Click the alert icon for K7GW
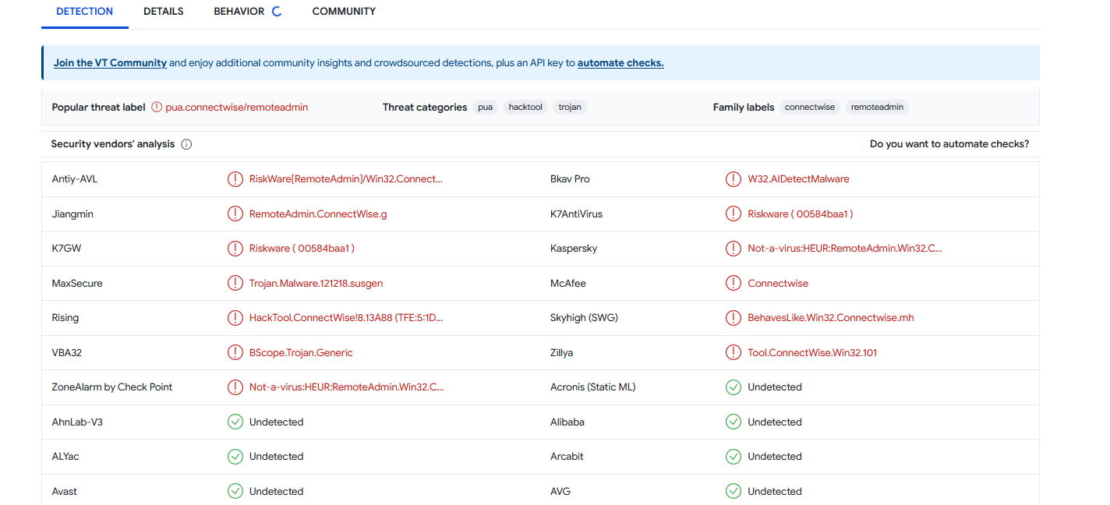1110x505 pixels. click(235, 249)
